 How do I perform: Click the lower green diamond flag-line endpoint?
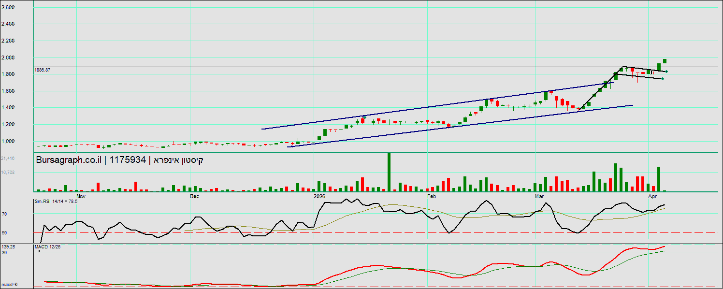[662, 79]
